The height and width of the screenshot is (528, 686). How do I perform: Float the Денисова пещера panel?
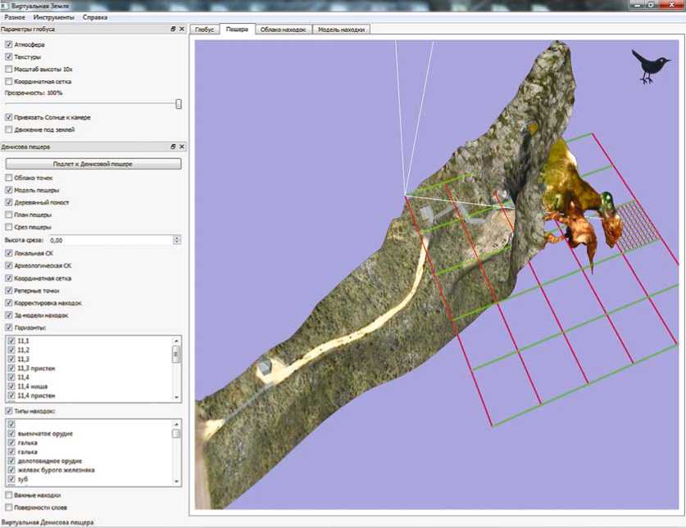173,147
